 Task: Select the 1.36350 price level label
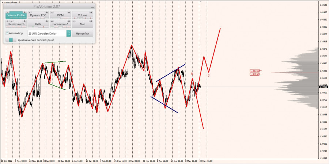click(x=254, y=71)
